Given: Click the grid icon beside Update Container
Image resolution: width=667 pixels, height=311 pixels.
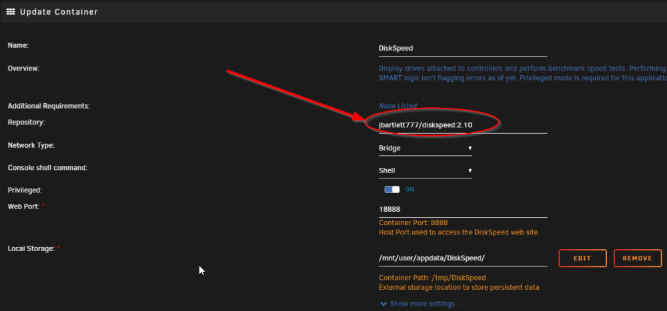Looking at the screenshot, I should coord(11,12).
